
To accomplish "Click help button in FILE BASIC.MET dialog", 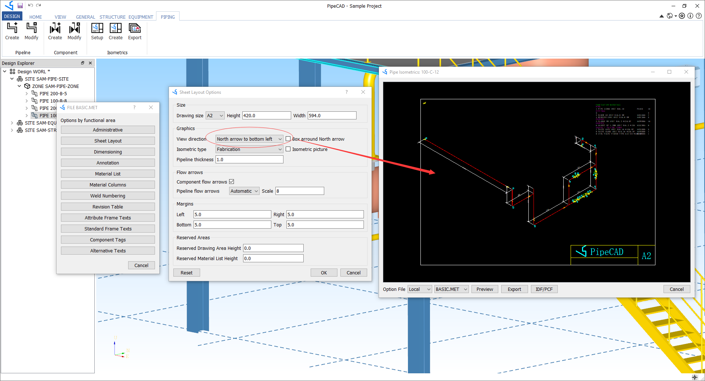I will pos(134,108).
